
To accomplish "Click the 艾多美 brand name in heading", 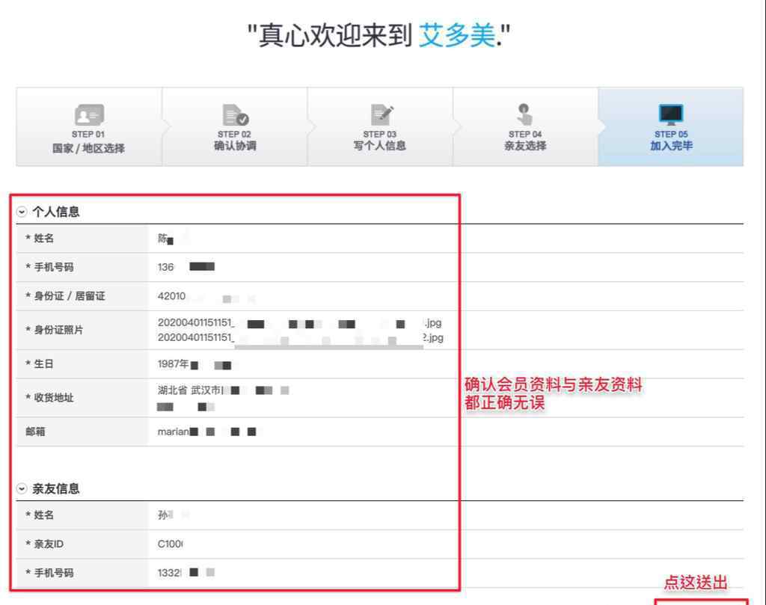I will tap(457, 35).
